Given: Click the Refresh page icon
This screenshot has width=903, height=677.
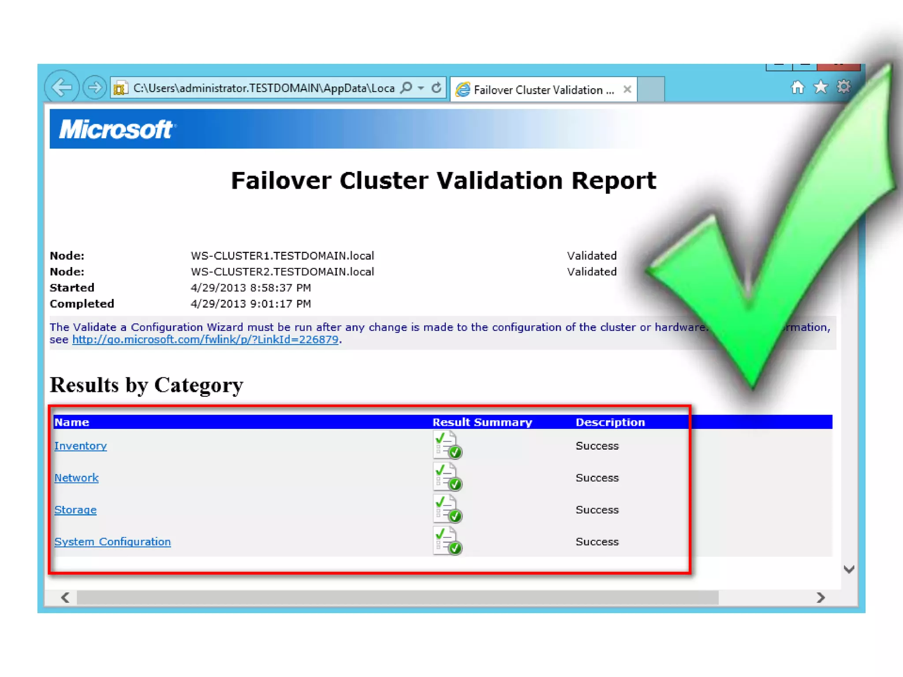Looking at the screenshot, I should (437, 88).
